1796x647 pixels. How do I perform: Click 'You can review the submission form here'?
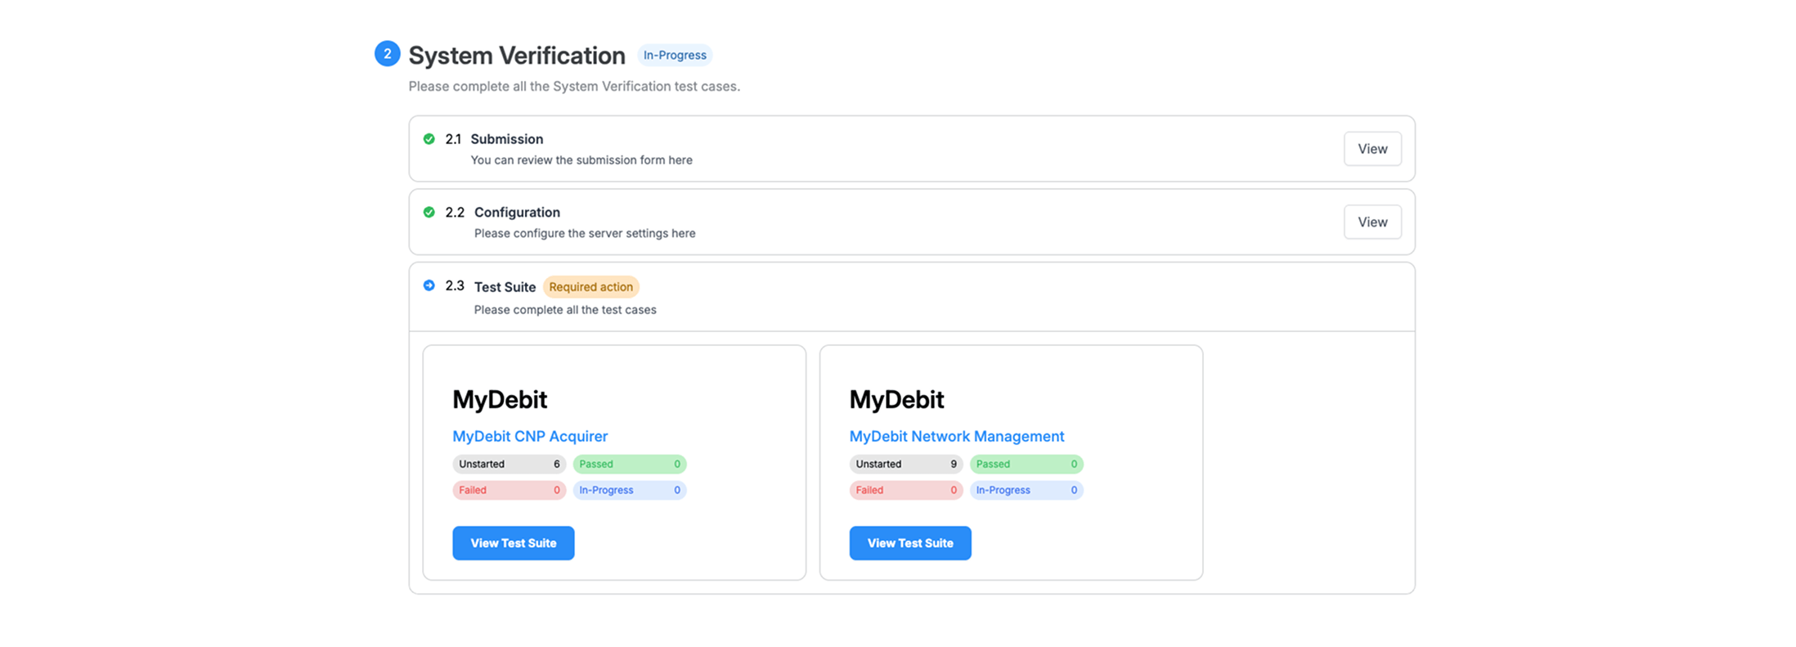pos(581,160)
